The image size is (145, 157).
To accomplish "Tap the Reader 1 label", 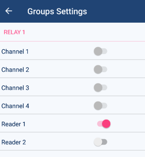I will (x=13, y=124).
